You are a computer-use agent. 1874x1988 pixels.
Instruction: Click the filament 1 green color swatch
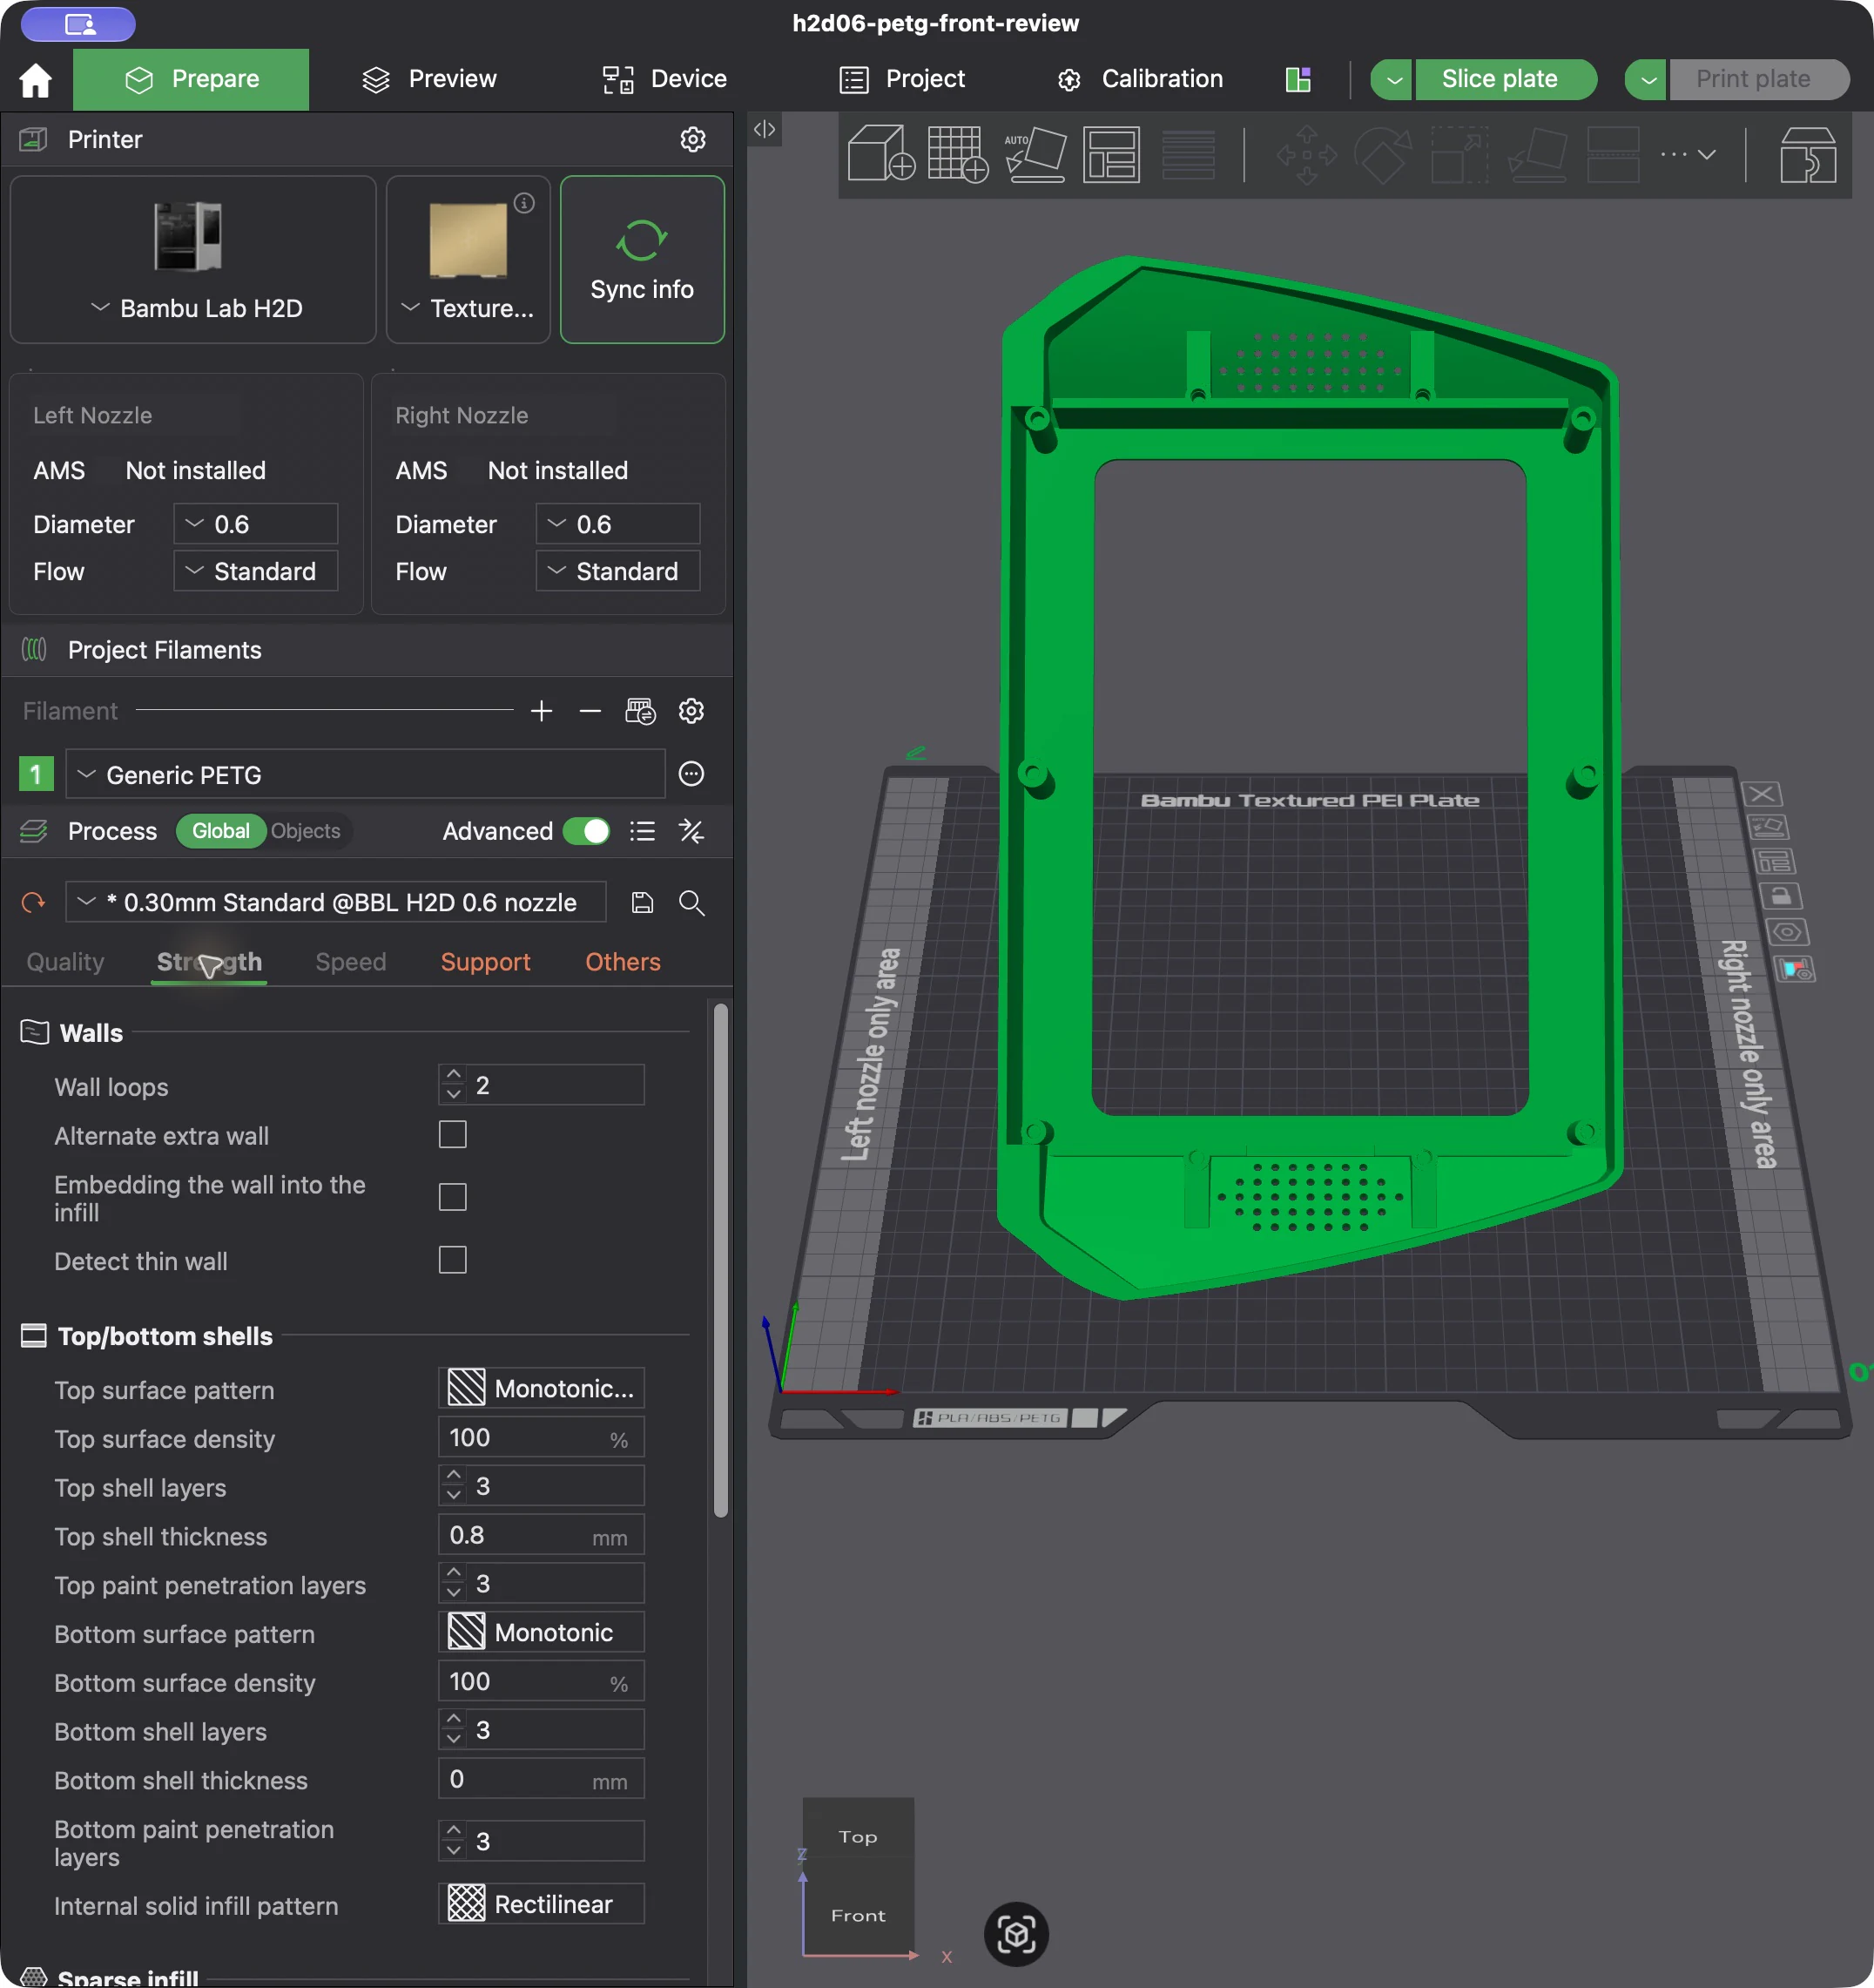[36, 774]
